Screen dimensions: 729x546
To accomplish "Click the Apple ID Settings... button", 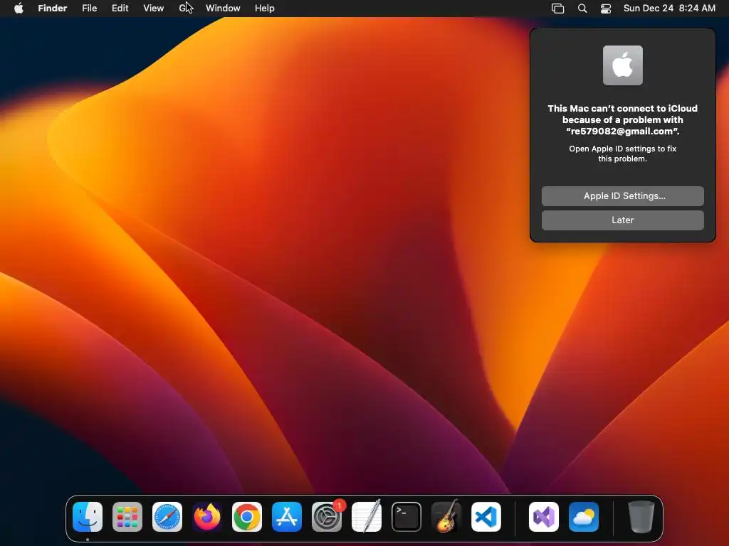I will (x=622, y=196).
